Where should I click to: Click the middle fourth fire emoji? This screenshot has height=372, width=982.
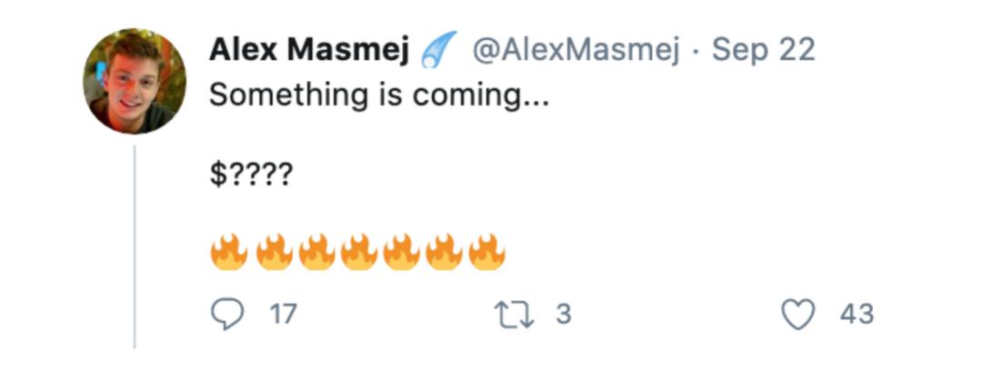[x=359, y=252]
